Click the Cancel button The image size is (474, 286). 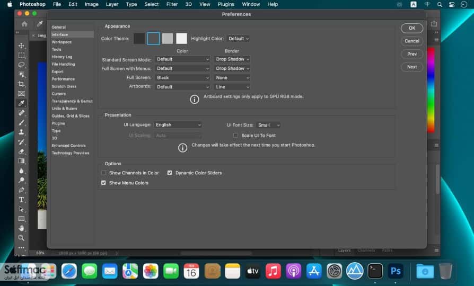point(412,41)
